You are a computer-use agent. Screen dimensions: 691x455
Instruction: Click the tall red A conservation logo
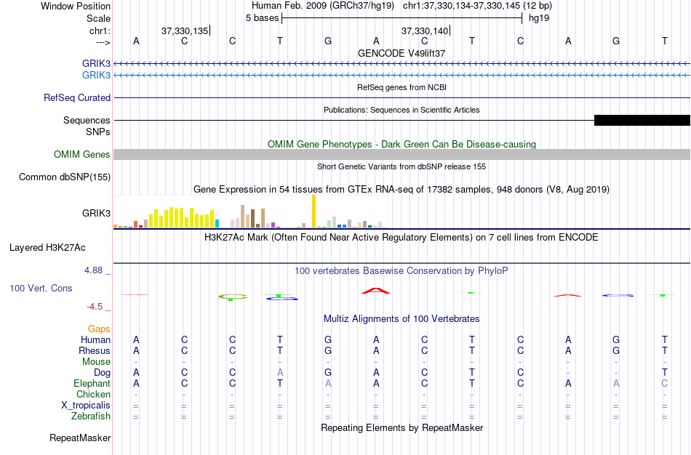coord(376,290)
